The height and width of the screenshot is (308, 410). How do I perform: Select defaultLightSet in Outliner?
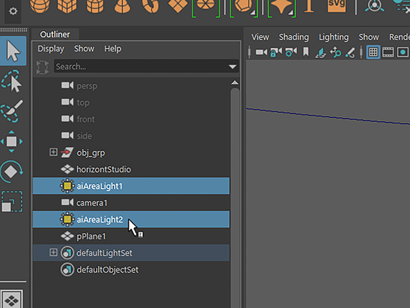coord(131,253)
